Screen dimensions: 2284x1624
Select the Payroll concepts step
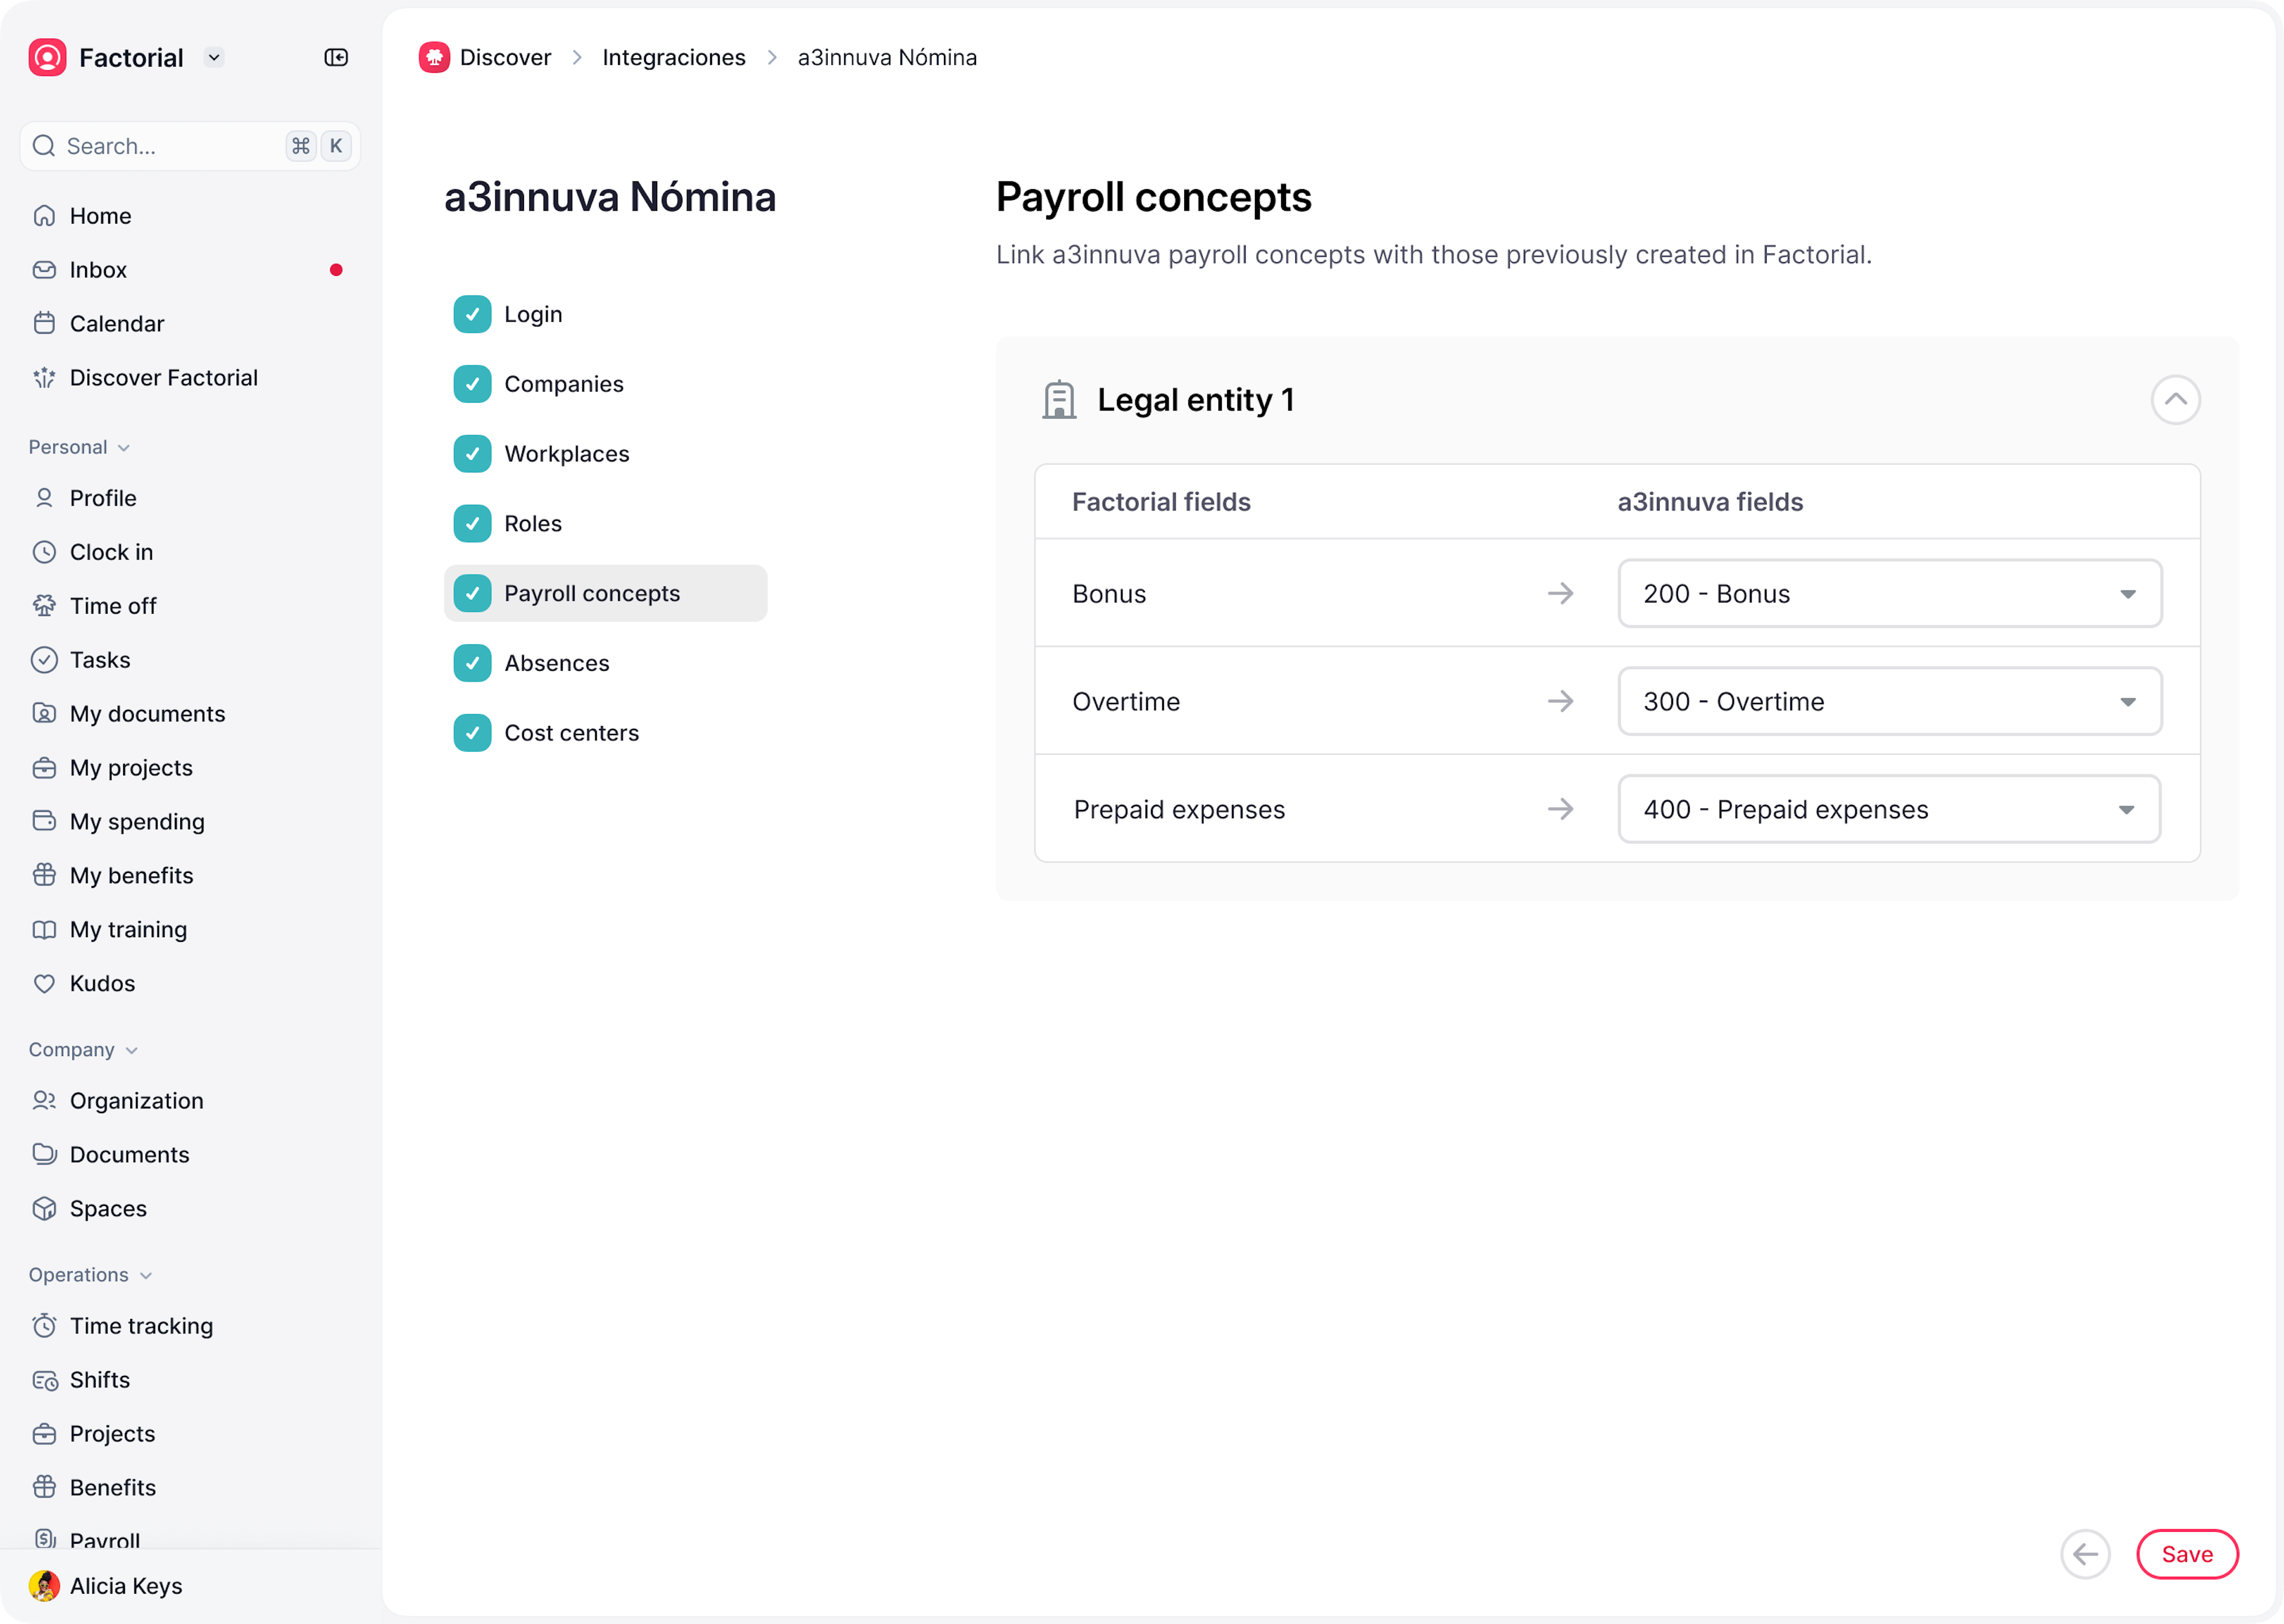pyautogui.click(x=605, y=594)
